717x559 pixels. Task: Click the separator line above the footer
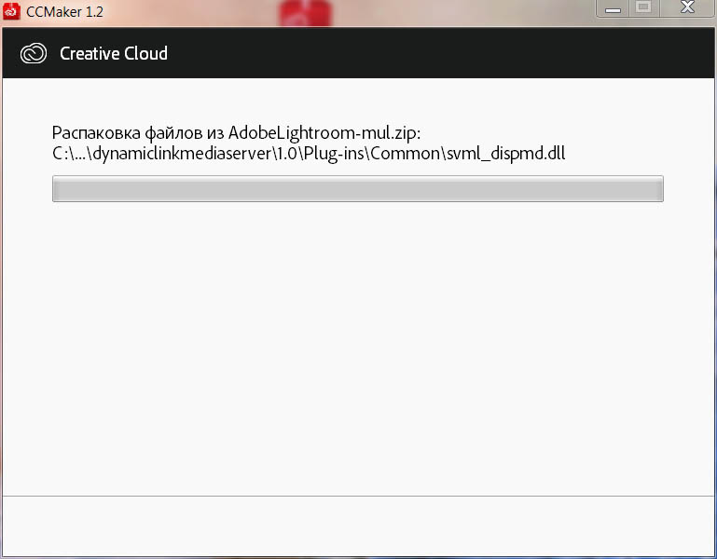[x=357, y=496]
